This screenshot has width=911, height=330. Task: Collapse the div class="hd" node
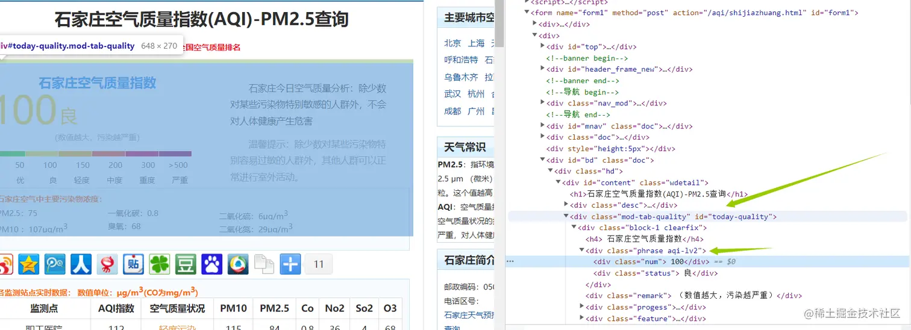click(x=550, y=171)
